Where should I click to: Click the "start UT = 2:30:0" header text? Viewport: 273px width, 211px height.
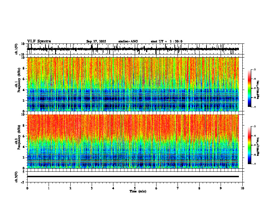[166, 41]
